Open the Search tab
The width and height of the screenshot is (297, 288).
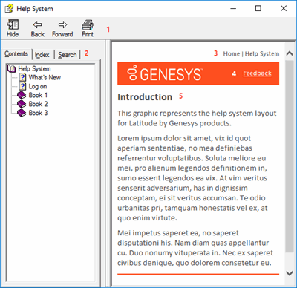click(68, 55)
